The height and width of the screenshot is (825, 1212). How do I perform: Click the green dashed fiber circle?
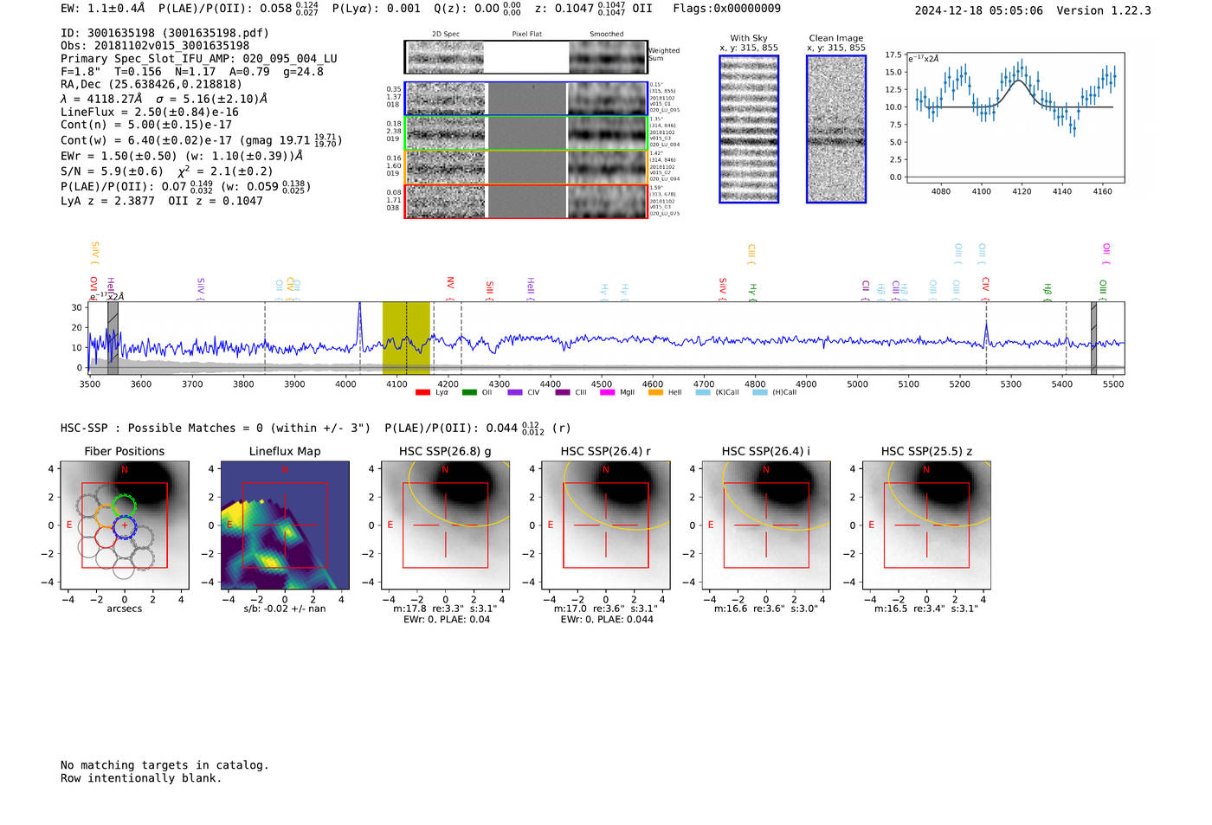coord(125,506)
